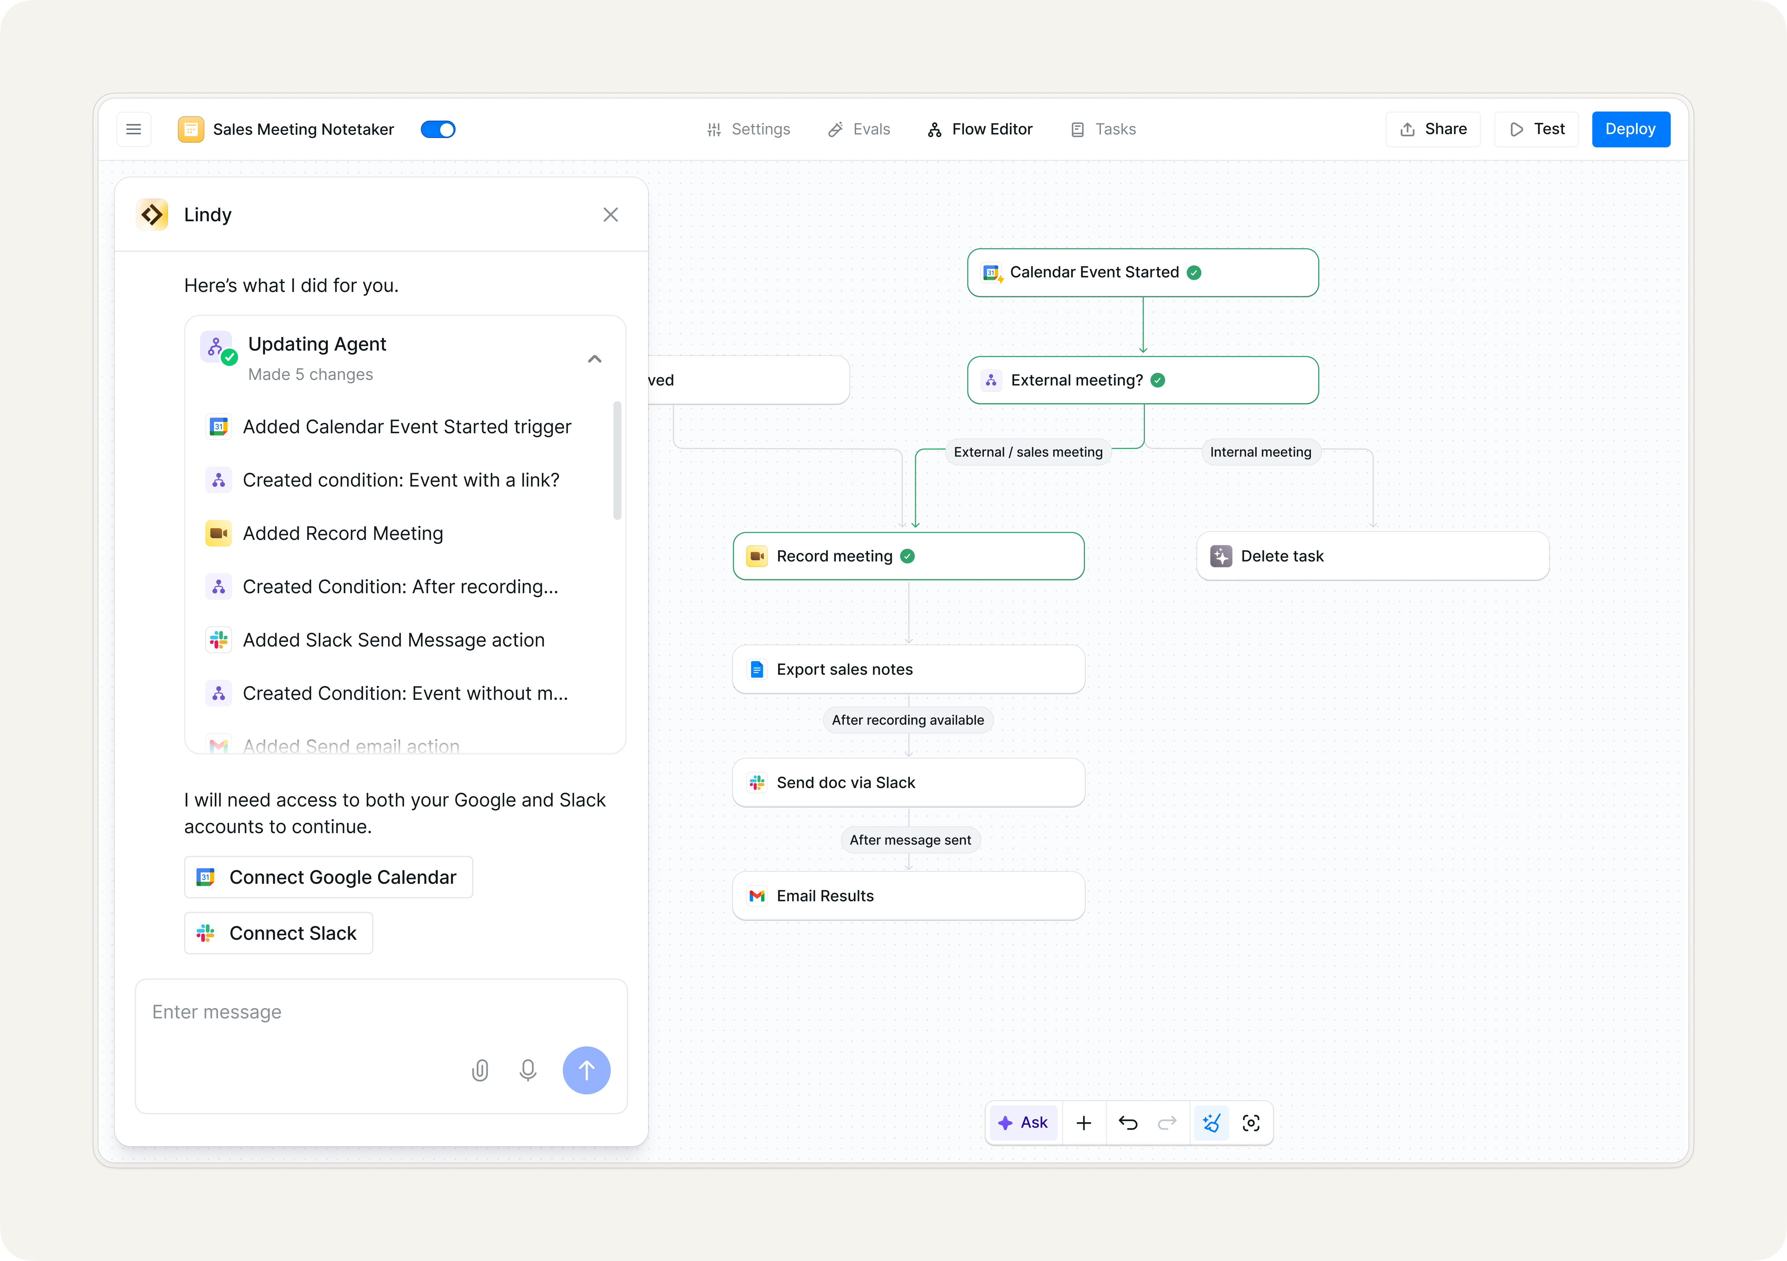Click the condition icon on External meeting?
This screenshot has height=1261, width=1787.
click(991, 381)
